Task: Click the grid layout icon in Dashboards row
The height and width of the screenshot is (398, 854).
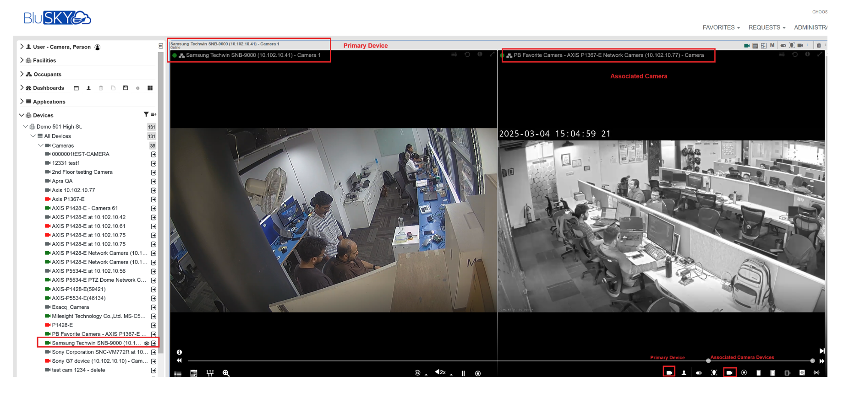Action: (x=150, y=88)
